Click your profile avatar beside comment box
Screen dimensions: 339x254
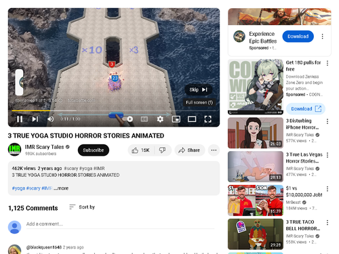point(14,227)
